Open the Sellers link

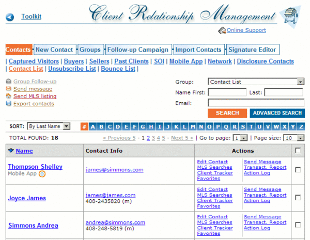[x=99, y=61]
